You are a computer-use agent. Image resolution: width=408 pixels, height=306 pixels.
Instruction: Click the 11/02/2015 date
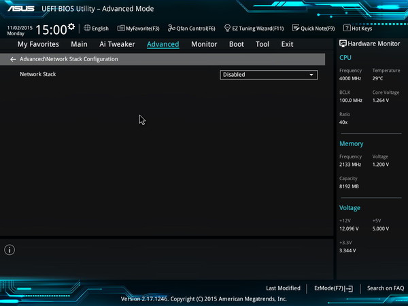(20, 28)
